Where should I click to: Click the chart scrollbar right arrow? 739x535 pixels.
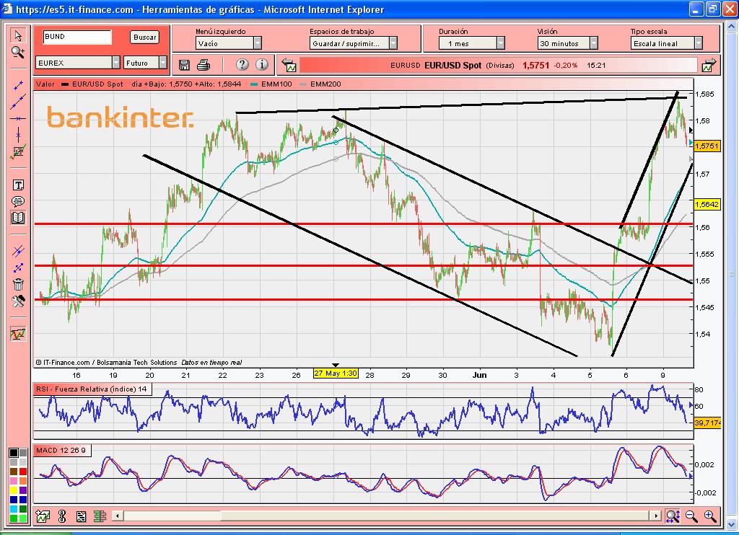tap(655, 516)
